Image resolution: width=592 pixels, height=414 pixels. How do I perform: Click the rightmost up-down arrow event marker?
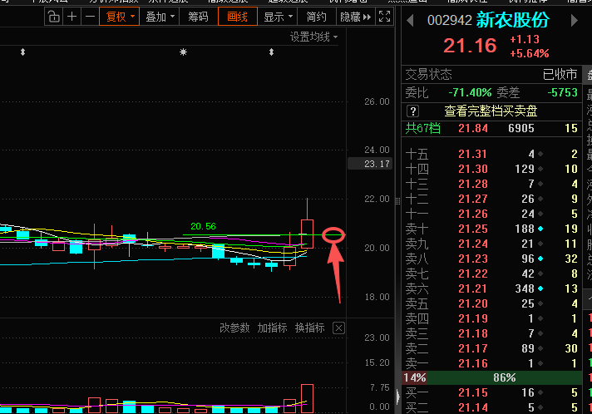271,52
